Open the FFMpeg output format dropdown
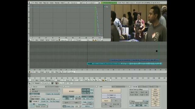 (136, 101)
